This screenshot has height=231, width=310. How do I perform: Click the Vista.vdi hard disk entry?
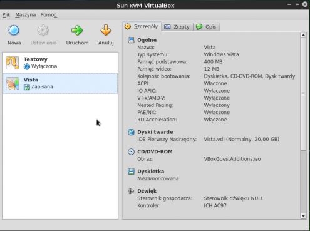point(242,139)
